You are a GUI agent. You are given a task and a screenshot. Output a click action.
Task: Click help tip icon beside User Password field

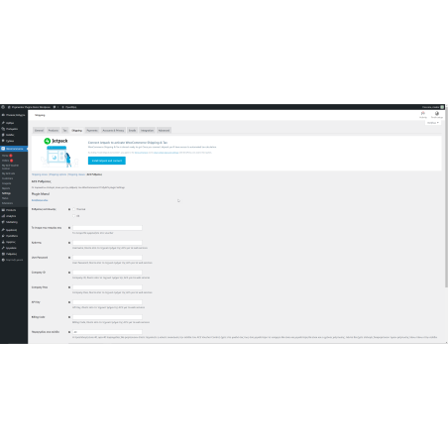69,258
